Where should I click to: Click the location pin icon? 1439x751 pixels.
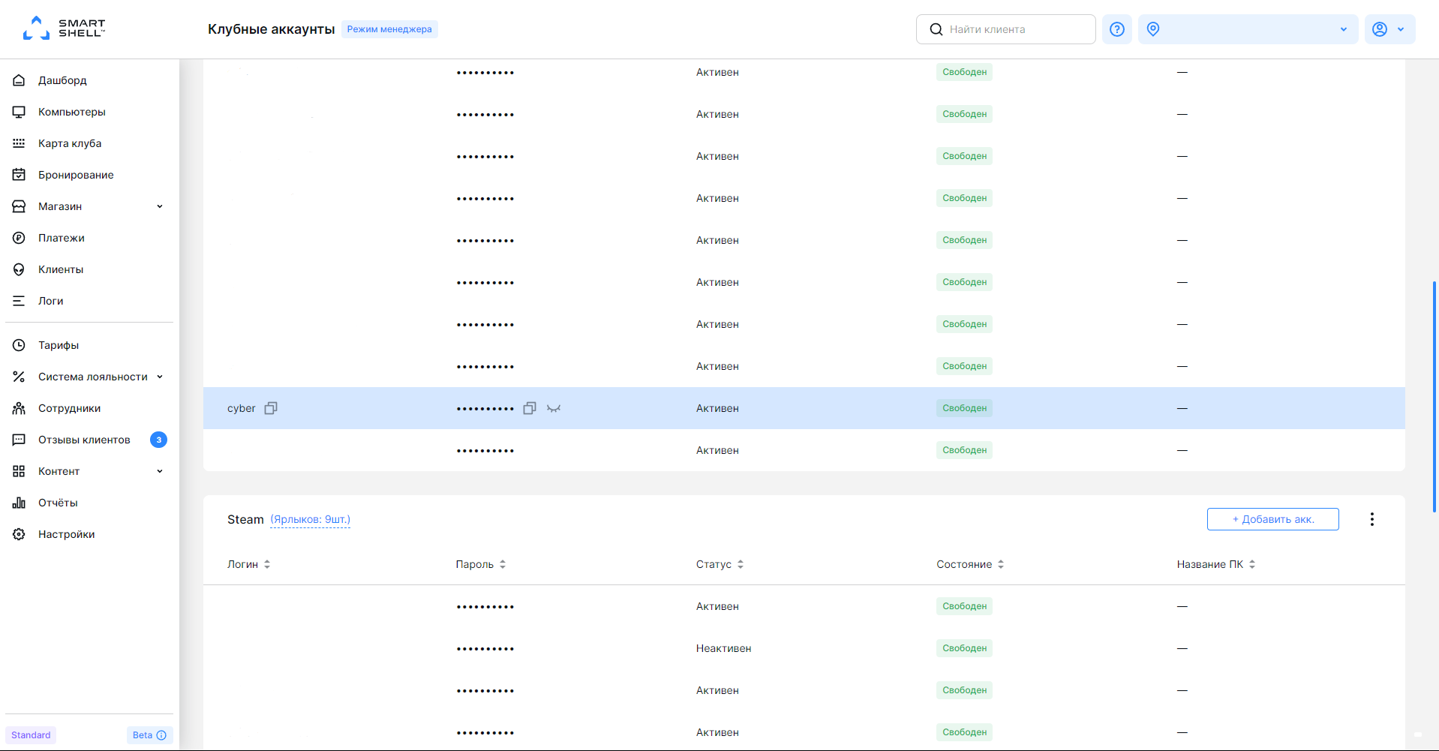(x=1153, y=29)
